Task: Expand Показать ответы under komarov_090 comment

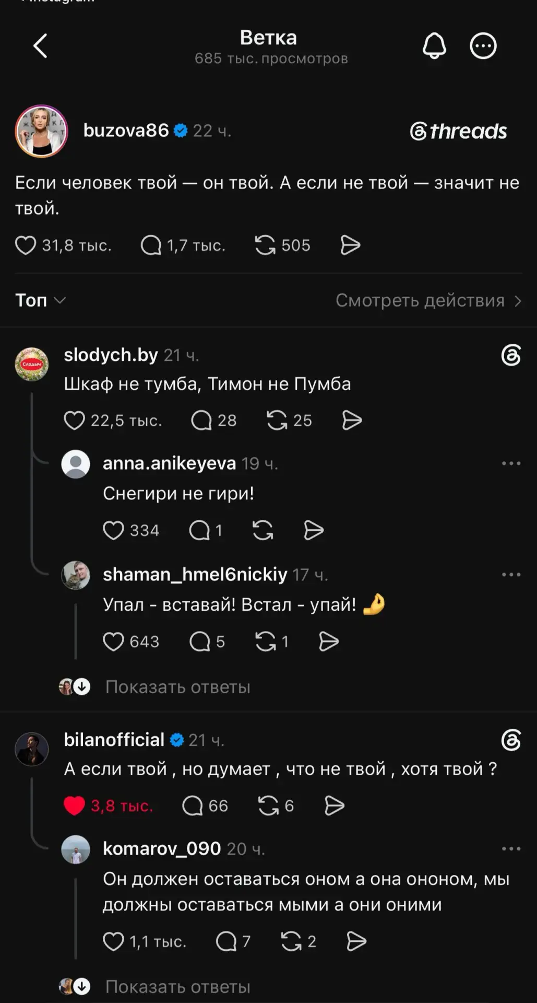Action: [177, 987]
